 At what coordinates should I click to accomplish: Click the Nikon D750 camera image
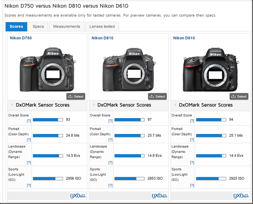click(48, 69)
